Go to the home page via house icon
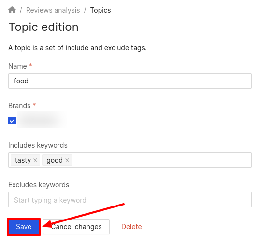The image size is (261, 247). (12, 10)
